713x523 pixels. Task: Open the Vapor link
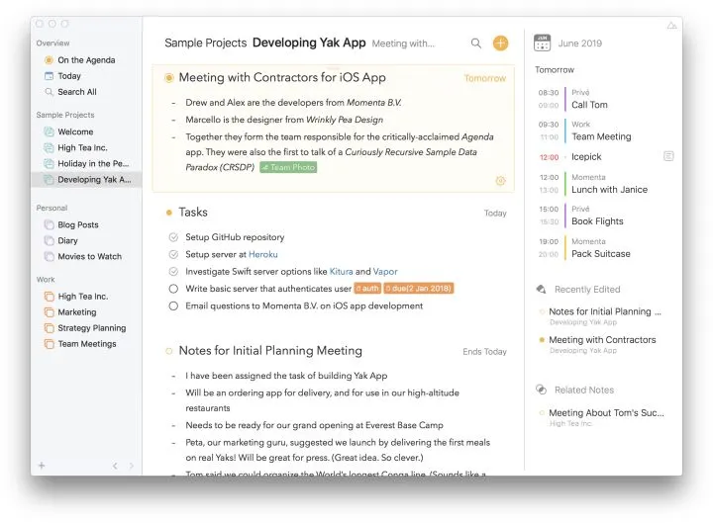tap(385, 272)
